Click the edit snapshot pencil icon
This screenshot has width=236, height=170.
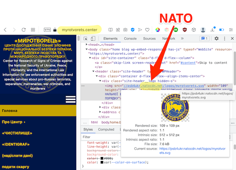pyautogui.click(x=118, y=30)
